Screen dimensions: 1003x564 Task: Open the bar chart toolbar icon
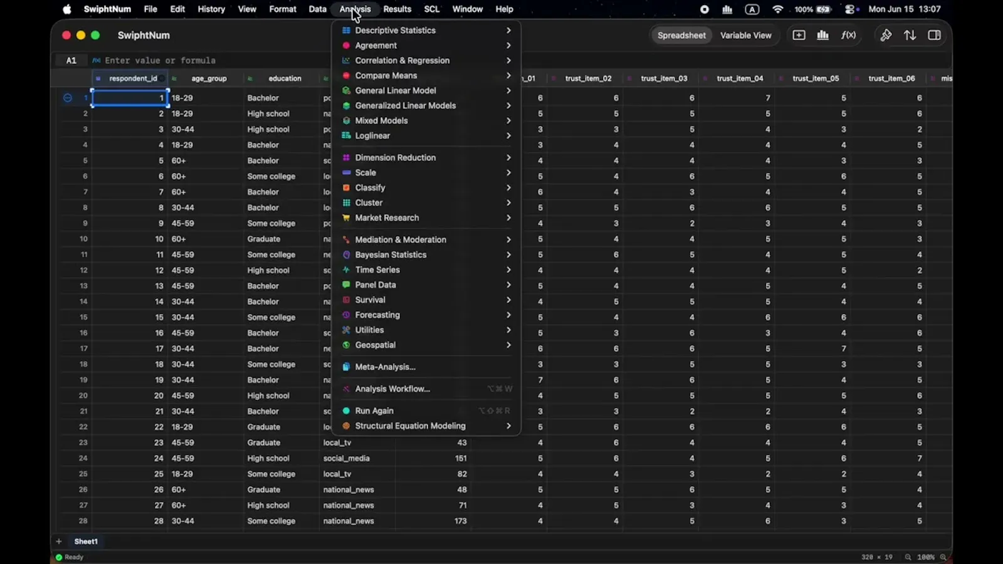coord(823,35)
